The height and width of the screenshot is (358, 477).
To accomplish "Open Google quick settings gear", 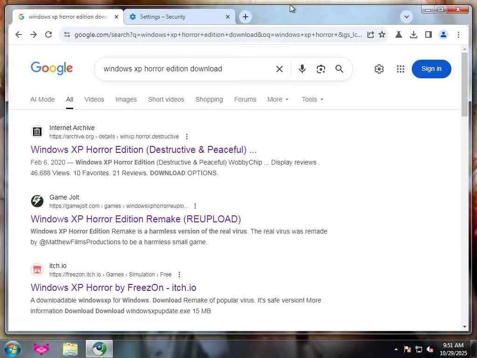I will [379, 69].
